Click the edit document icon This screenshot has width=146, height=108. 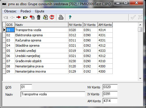pyautogui.click(x=45, y=17)
